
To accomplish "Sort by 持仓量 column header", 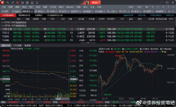I will 92,19.
